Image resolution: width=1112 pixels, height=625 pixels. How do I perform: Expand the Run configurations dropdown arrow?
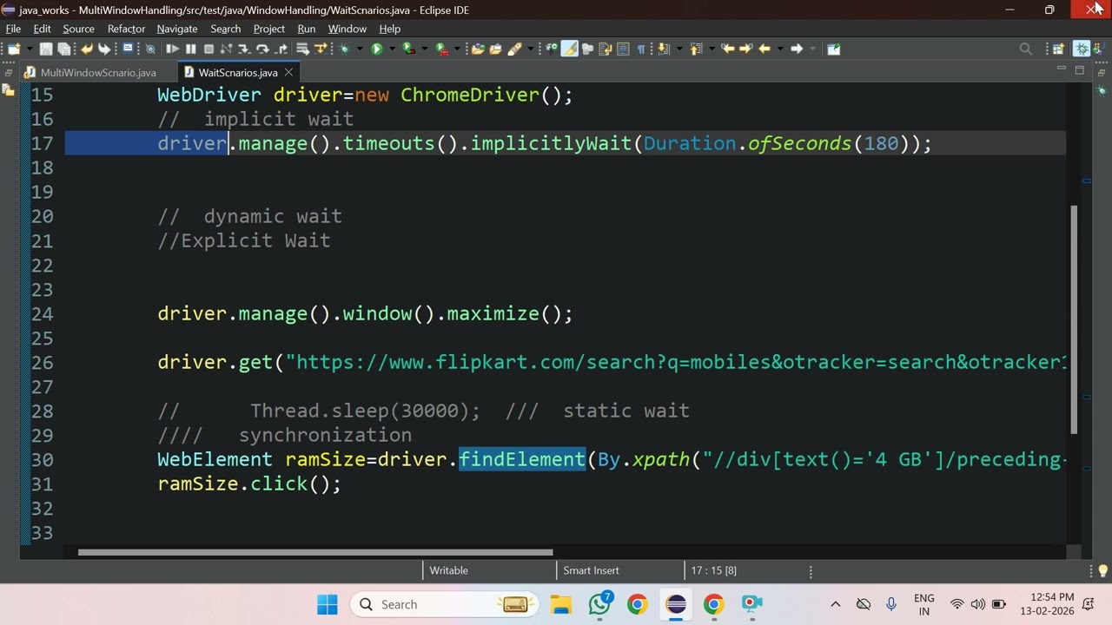pos(392,49)
